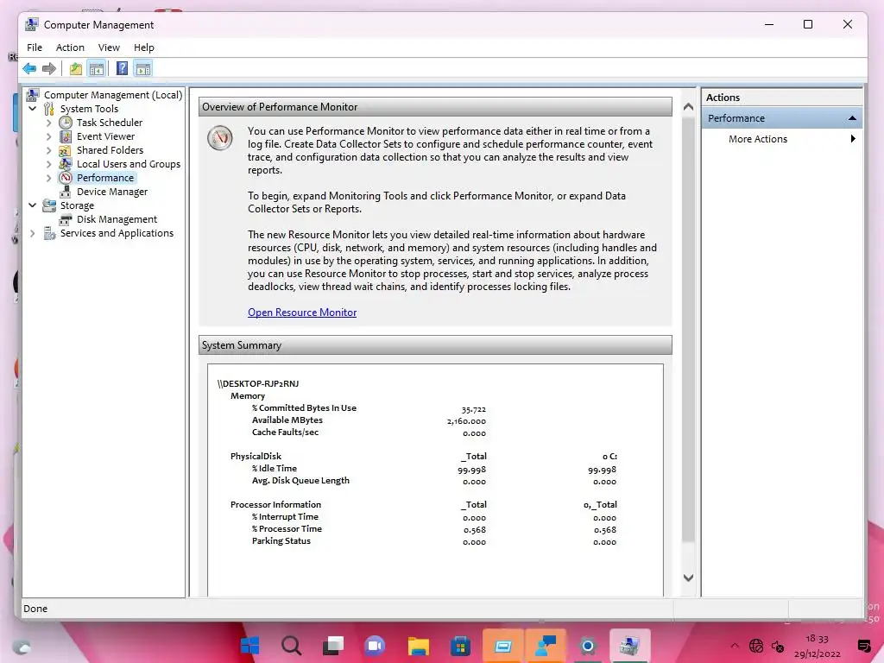The width and height of the screenshot is (884, 663).
Task: Click the blue Help question mark toolbar icon
Action: [x=122, y=69]
